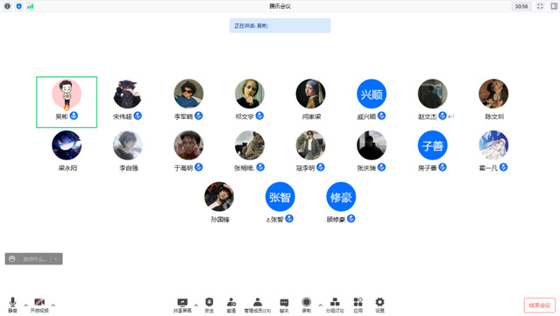Select participant 兴顺 avatar
This screenshot has height=316, width=560.
click(x=372, y=94)
